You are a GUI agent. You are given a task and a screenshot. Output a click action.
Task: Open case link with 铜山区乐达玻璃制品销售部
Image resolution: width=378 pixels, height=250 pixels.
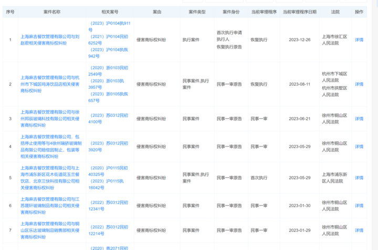[50, 230]
